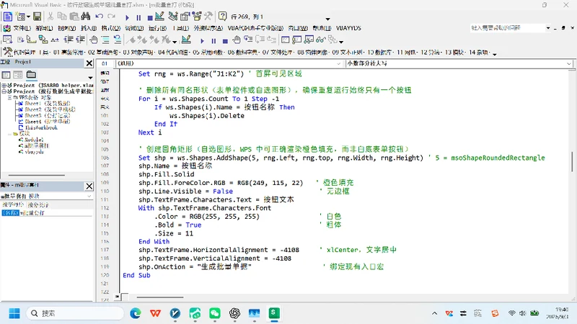This screenshot has width=577, height=324.
Task: Click the Step Out debug icon
Action: pos(272,40)
